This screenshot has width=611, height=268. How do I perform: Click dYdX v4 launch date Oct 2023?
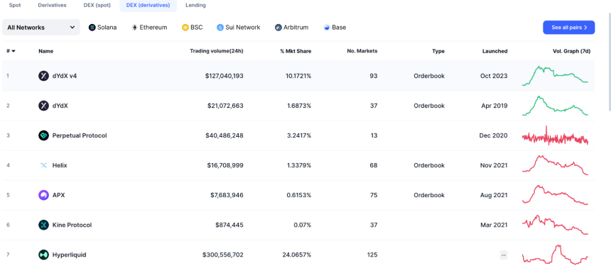[x=494, y=76]
